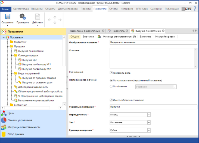Select the По объектам radio button
199x143 pixels.
[111, 87]
